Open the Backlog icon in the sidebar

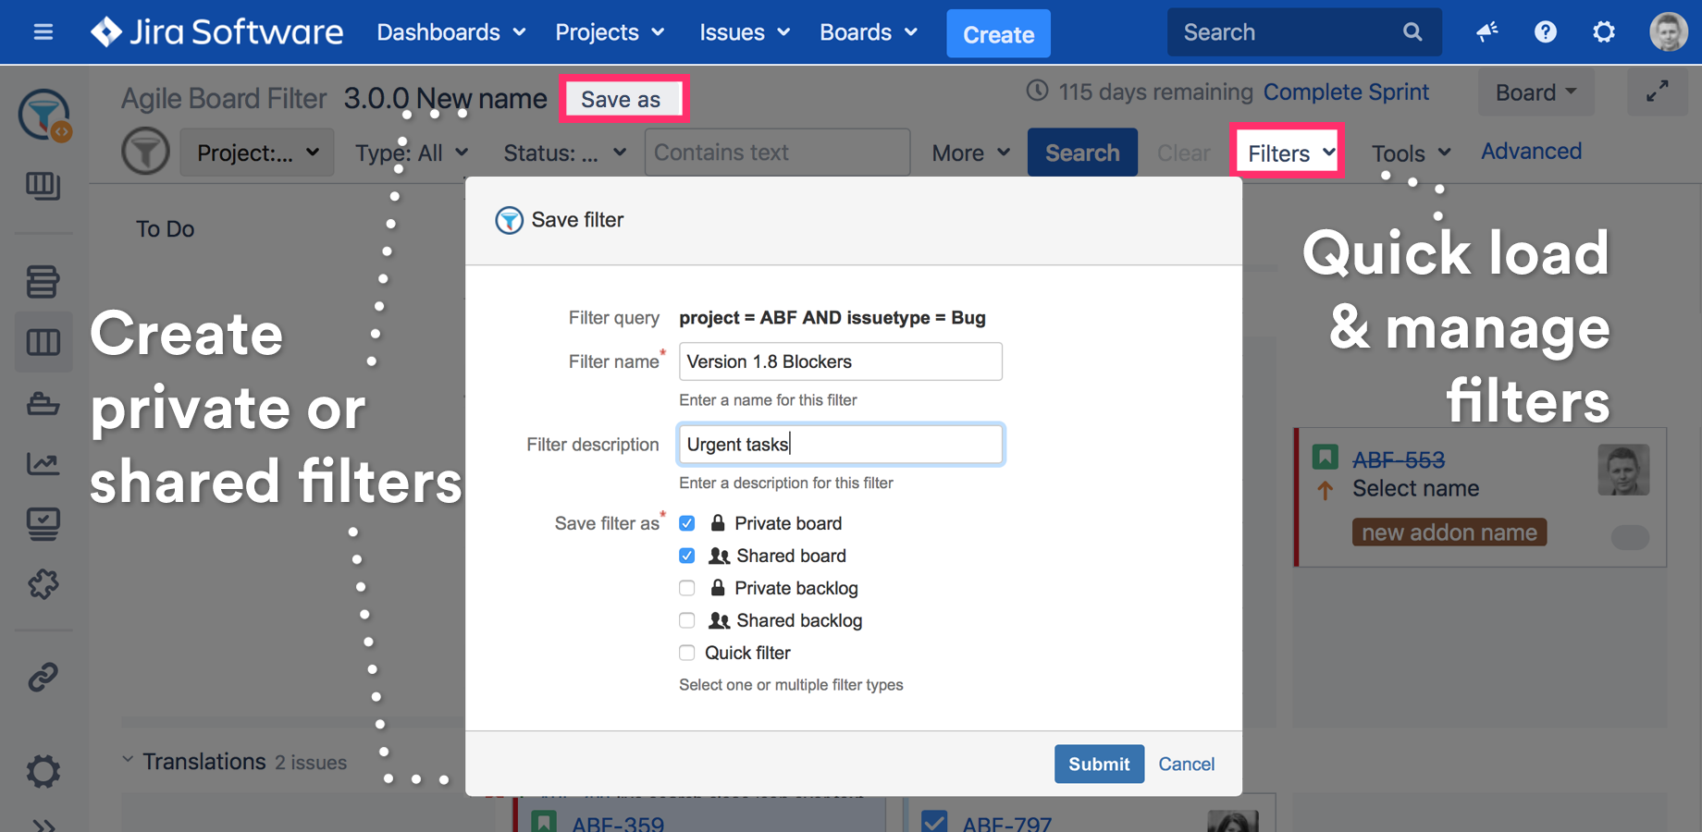[x=43, y=282]
